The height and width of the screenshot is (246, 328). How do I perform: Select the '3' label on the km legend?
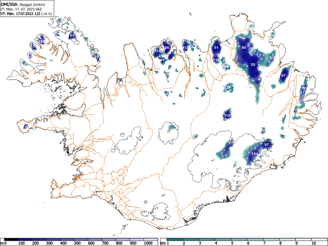(x=200, y=243)
